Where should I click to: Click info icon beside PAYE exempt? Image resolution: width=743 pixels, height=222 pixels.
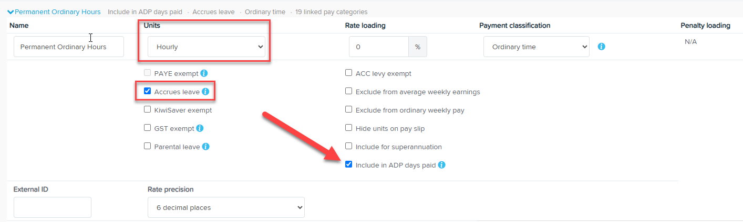pyautogui.click(x=204, y=73)
